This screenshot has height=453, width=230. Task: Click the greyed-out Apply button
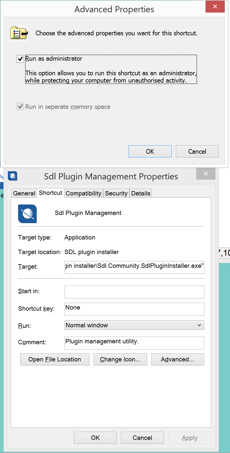coord(190,438)
